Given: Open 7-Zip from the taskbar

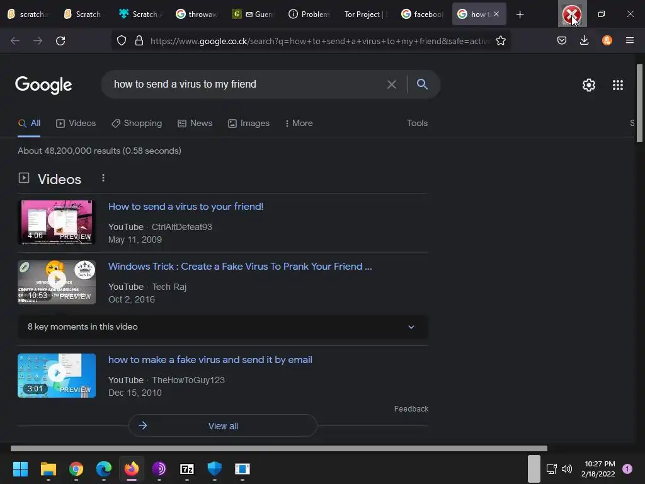Looking at the screenshot, I should (186, 468).
